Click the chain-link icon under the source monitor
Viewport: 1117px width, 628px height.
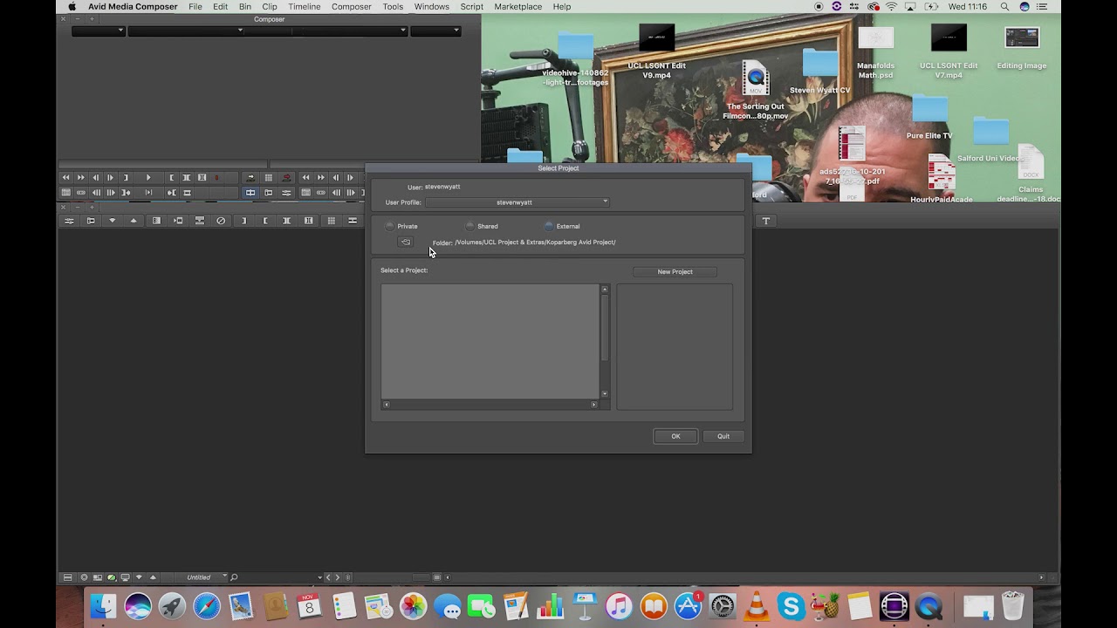click(x=81, y=193)
